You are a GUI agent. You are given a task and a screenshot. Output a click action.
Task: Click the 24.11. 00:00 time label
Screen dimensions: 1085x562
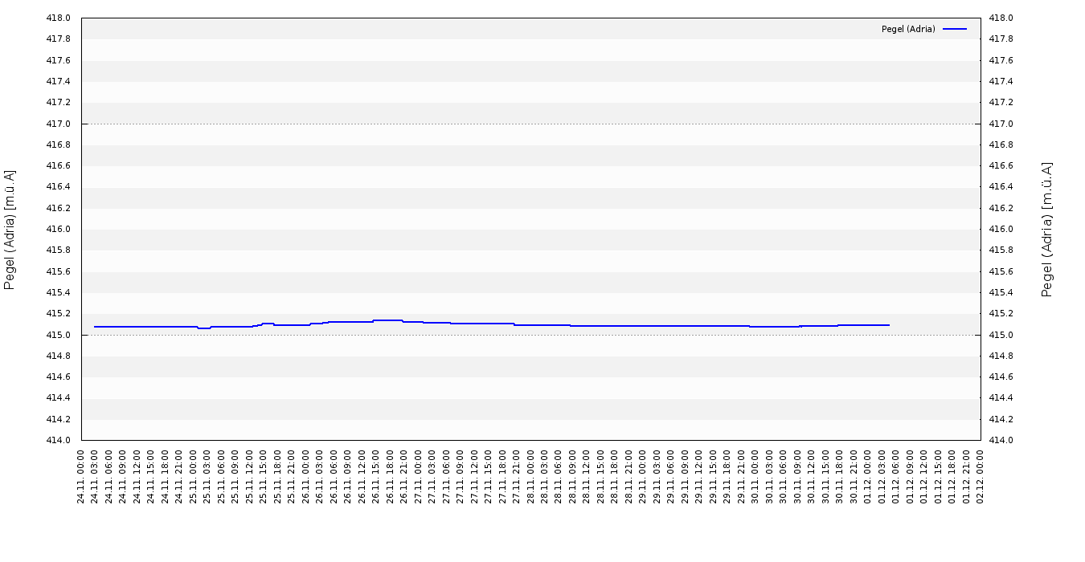click(81, 477)
